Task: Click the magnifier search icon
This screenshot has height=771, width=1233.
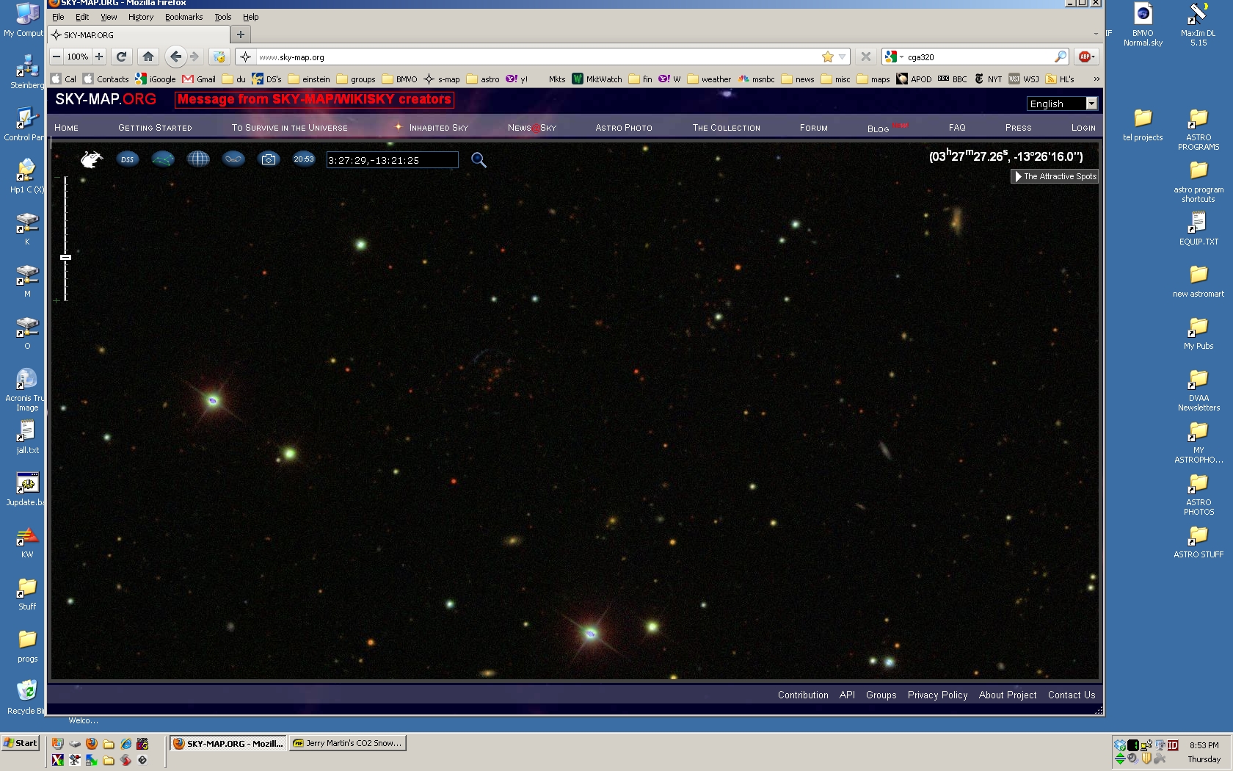Action: click(x=479, y=159)
